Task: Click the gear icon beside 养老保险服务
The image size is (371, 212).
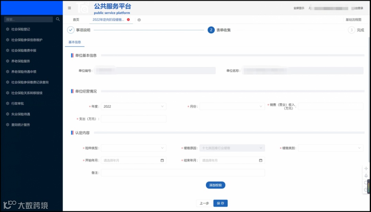Action: point(8,61)
